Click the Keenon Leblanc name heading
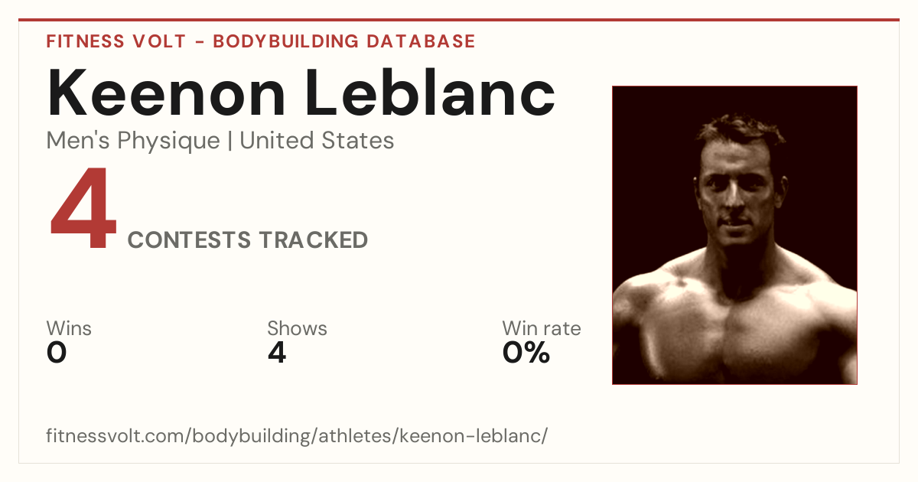This screenshot has width=918, height=482. coord(301,92)
